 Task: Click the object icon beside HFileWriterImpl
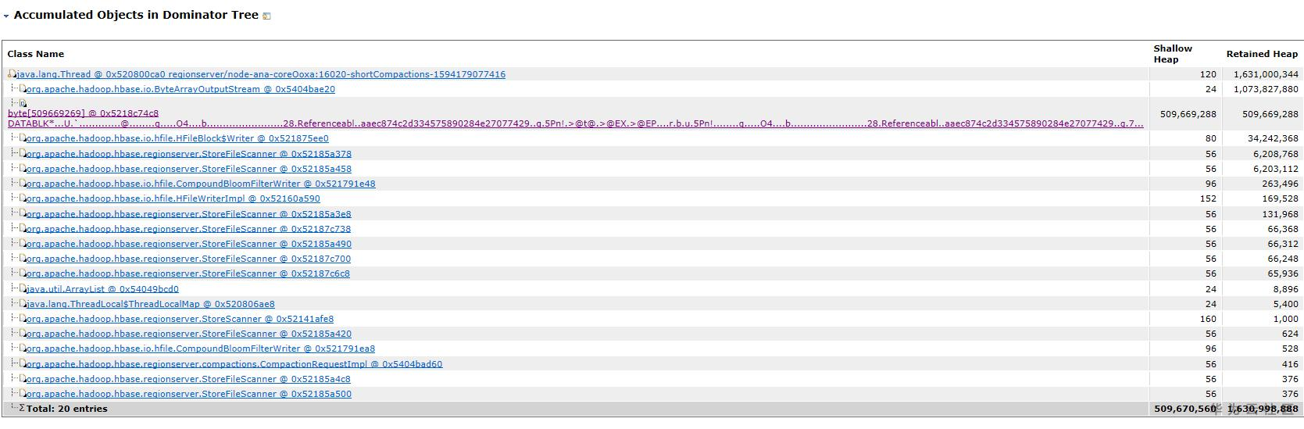[x=23, y=198]
